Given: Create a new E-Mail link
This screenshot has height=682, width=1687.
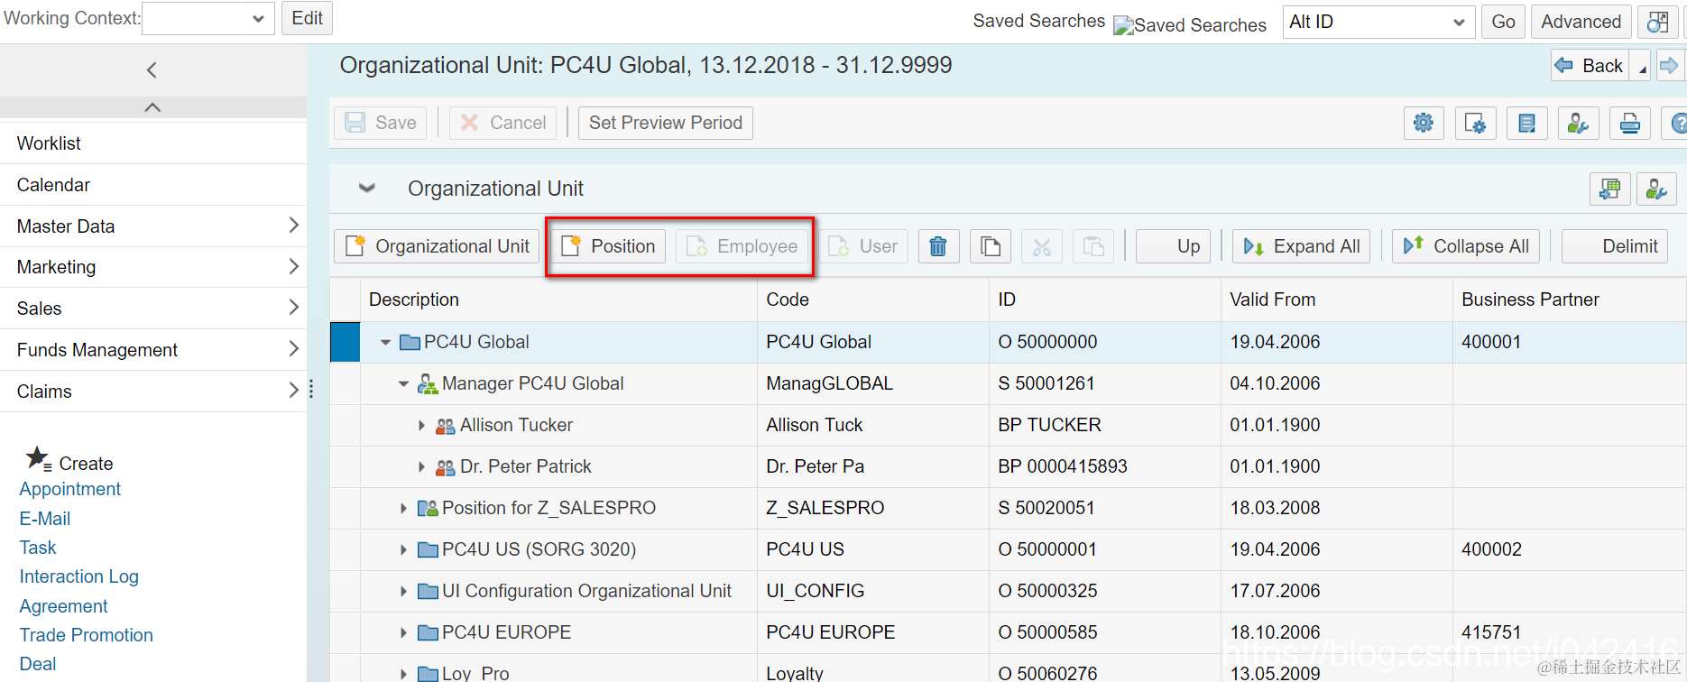Looking at the screenshot, I should (45, 519).
